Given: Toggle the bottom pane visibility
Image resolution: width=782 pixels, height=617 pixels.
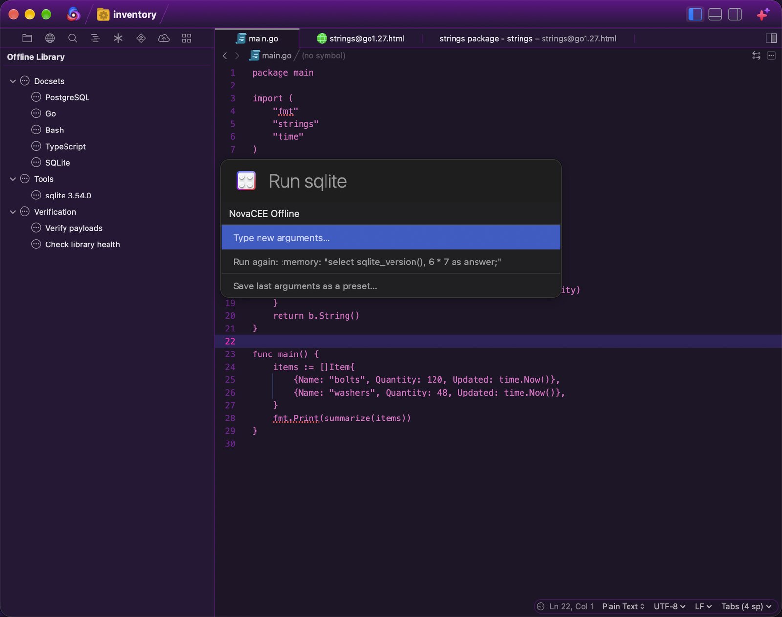Looking at the screenshot, I should 715,14.
